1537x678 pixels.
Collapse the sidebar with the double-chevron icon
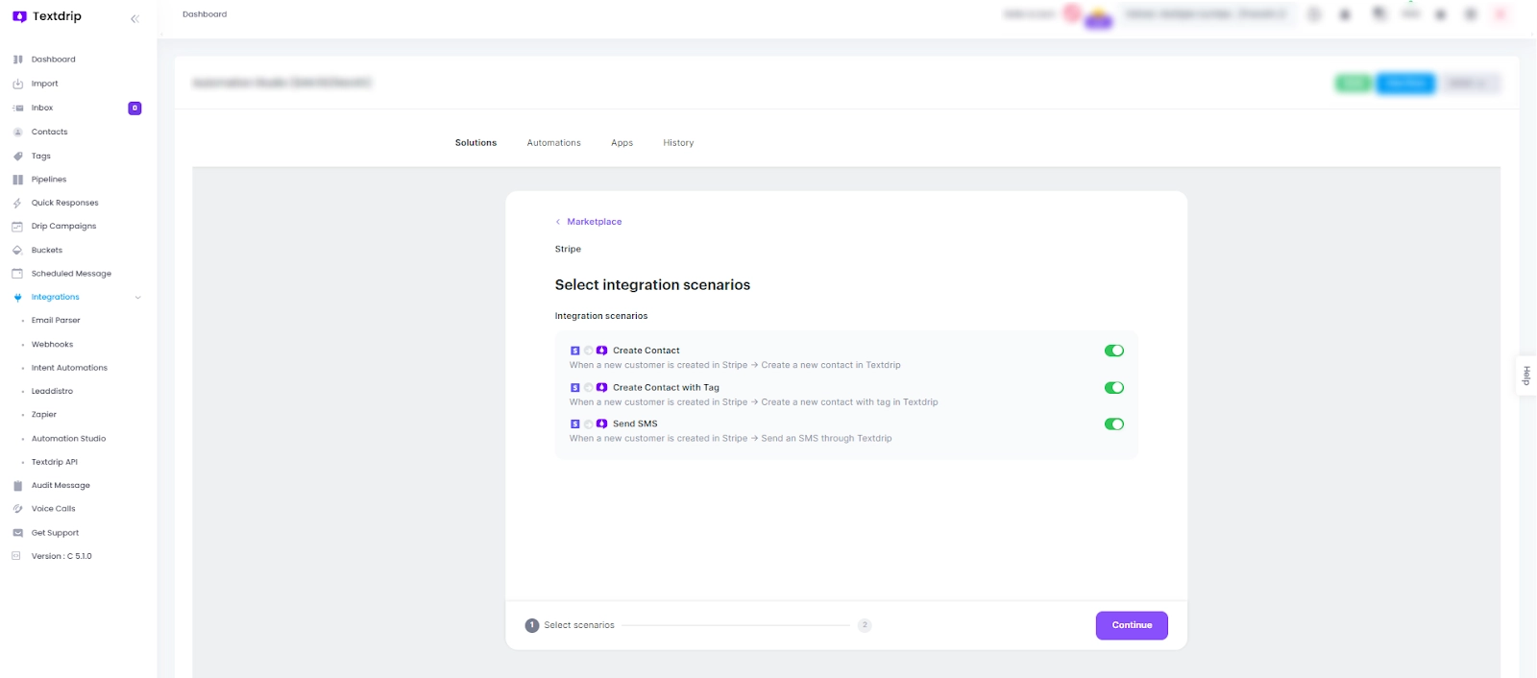click(134, 18)
